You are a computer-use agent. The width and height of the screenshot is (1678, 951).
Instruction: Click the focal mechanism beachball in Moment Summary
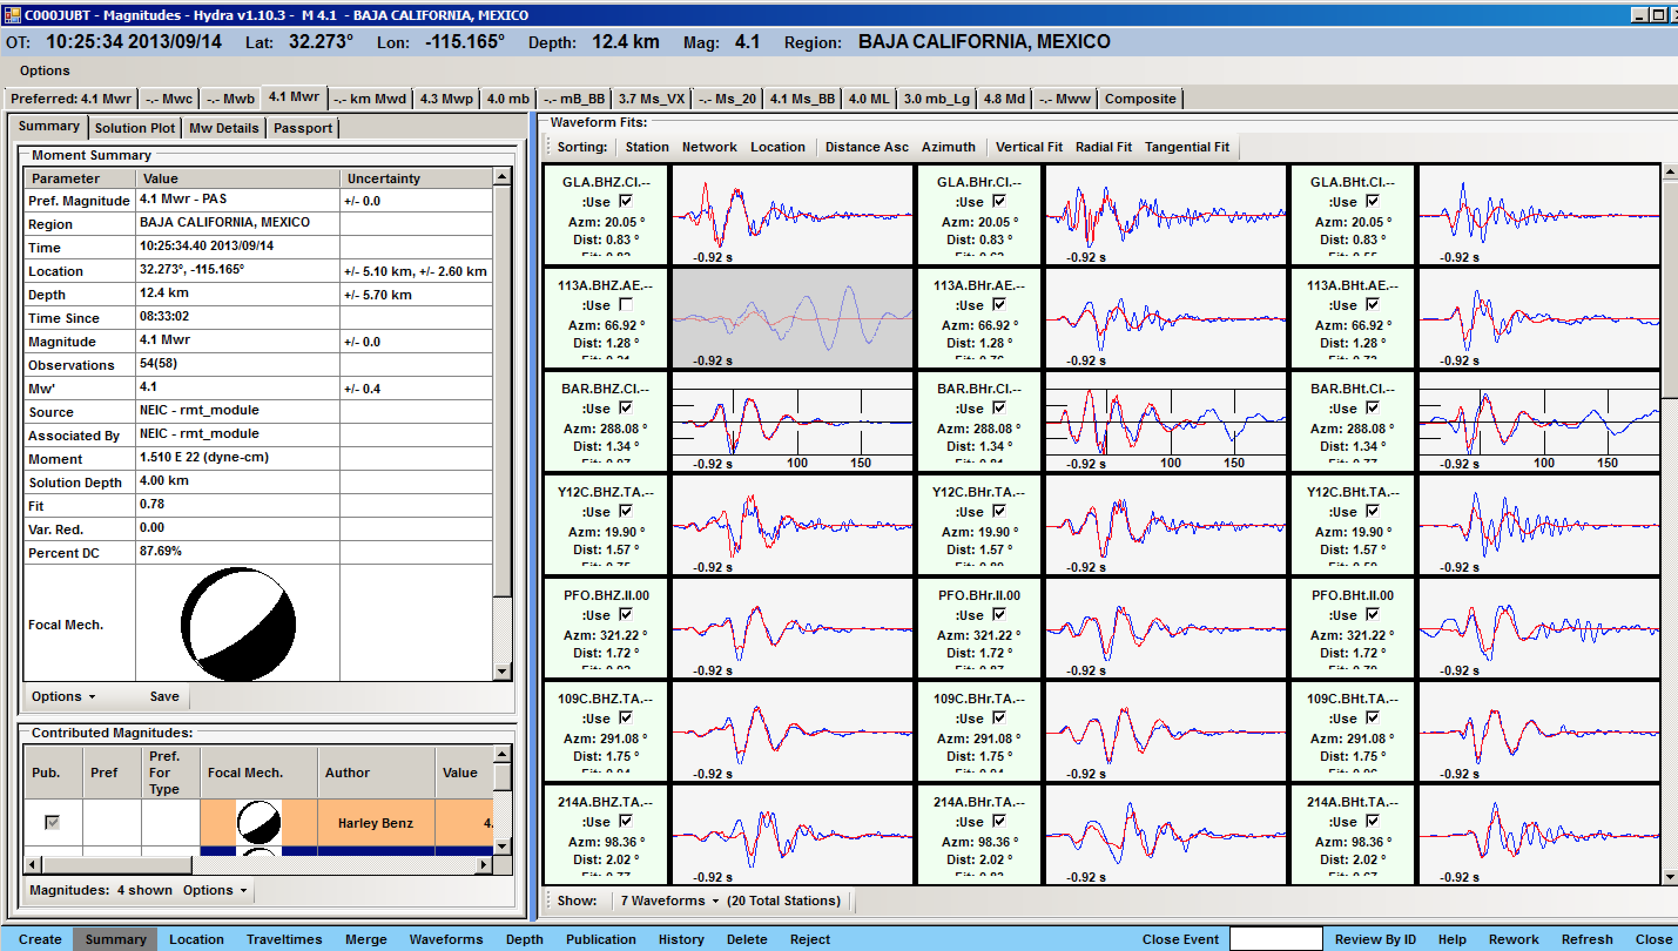(x=238, y=624)
